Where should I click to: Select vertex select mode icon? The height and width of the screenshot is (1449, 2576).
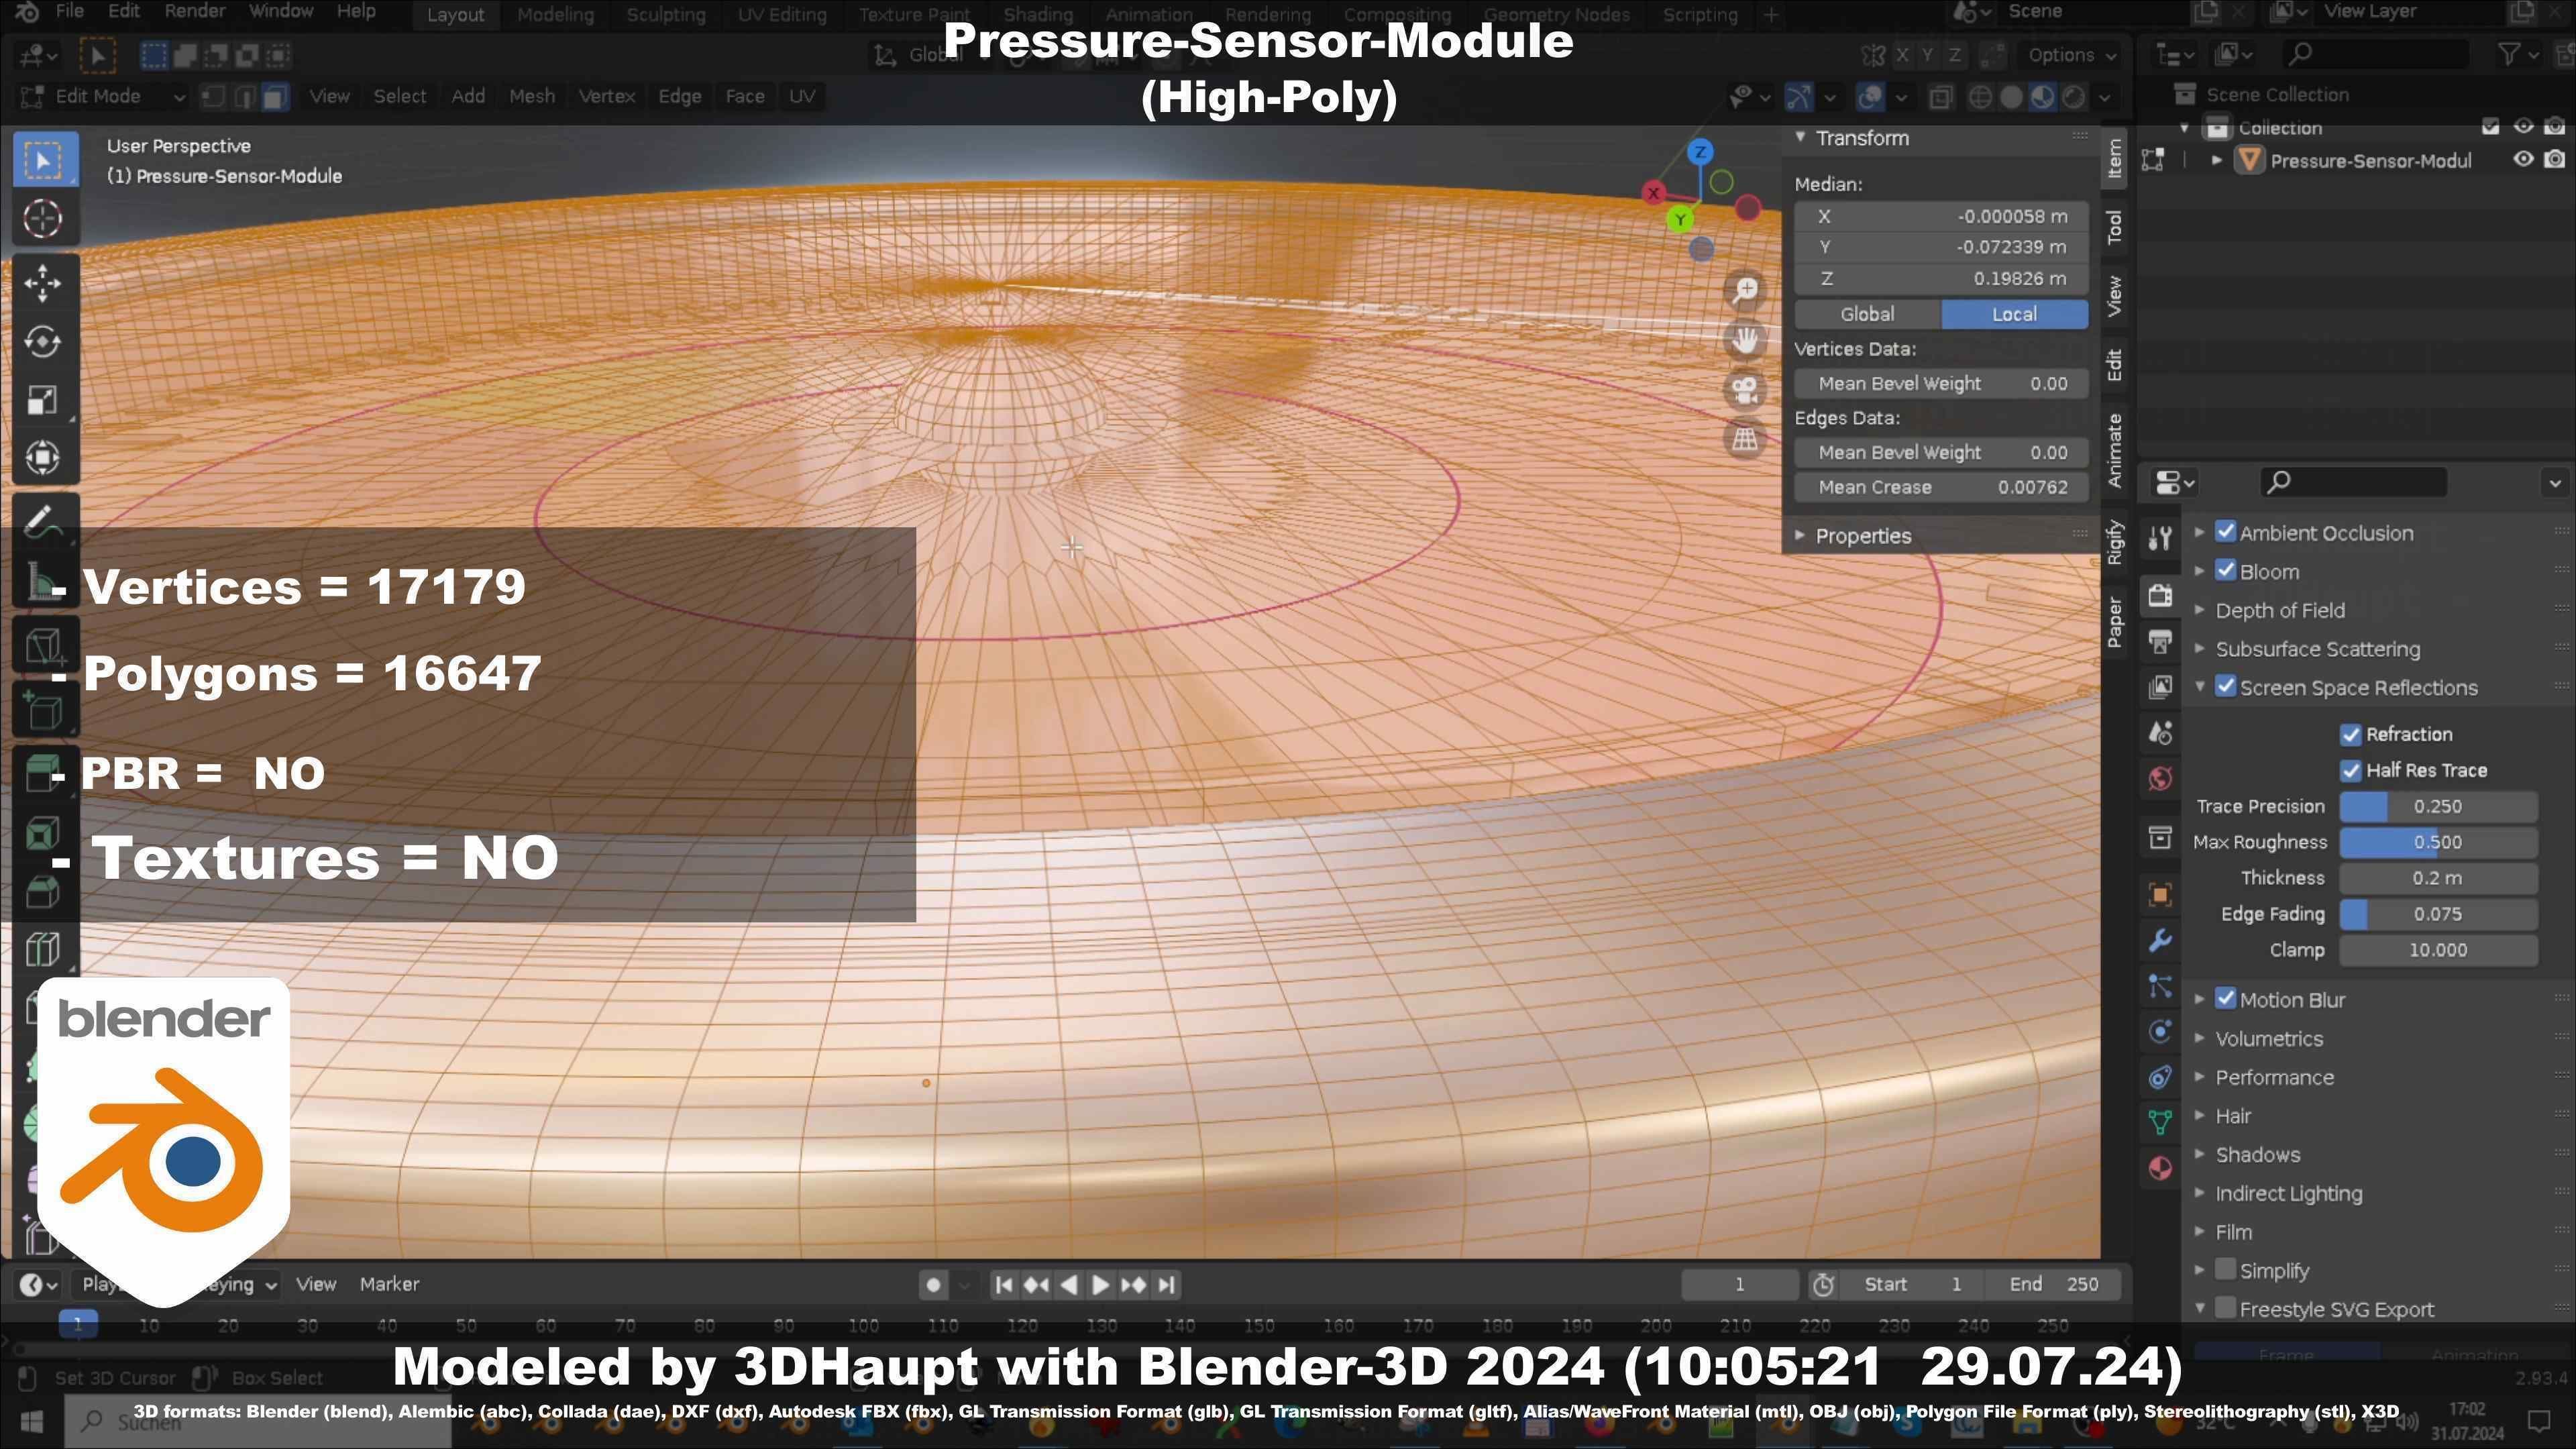click(x=213, y=97)
